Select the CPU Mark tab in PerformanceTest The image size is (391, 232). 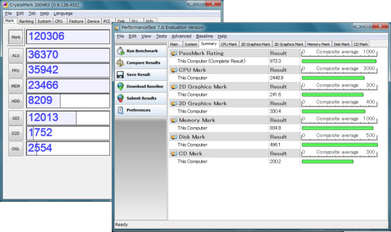coord(228,44)
